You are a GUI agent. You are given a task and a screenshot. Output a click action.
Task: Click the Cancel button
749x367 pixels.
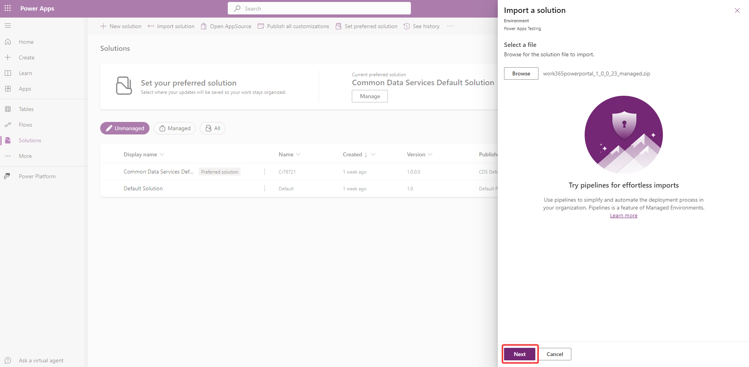click(555, 354)
